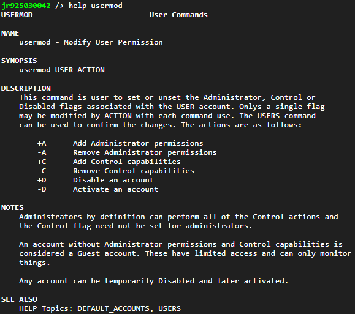The height and width of the screenshot is (314, 355).
Task: Select the NAME section heading
Action: [x=10, y=33]
